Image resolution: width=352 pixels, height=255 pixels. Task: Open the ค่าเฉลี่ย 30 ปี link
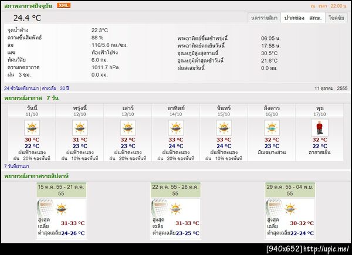click(x=55, y=89)
